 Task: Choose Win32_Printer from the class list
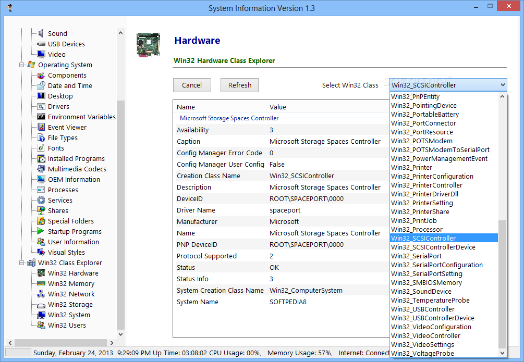tap(444, 167)
